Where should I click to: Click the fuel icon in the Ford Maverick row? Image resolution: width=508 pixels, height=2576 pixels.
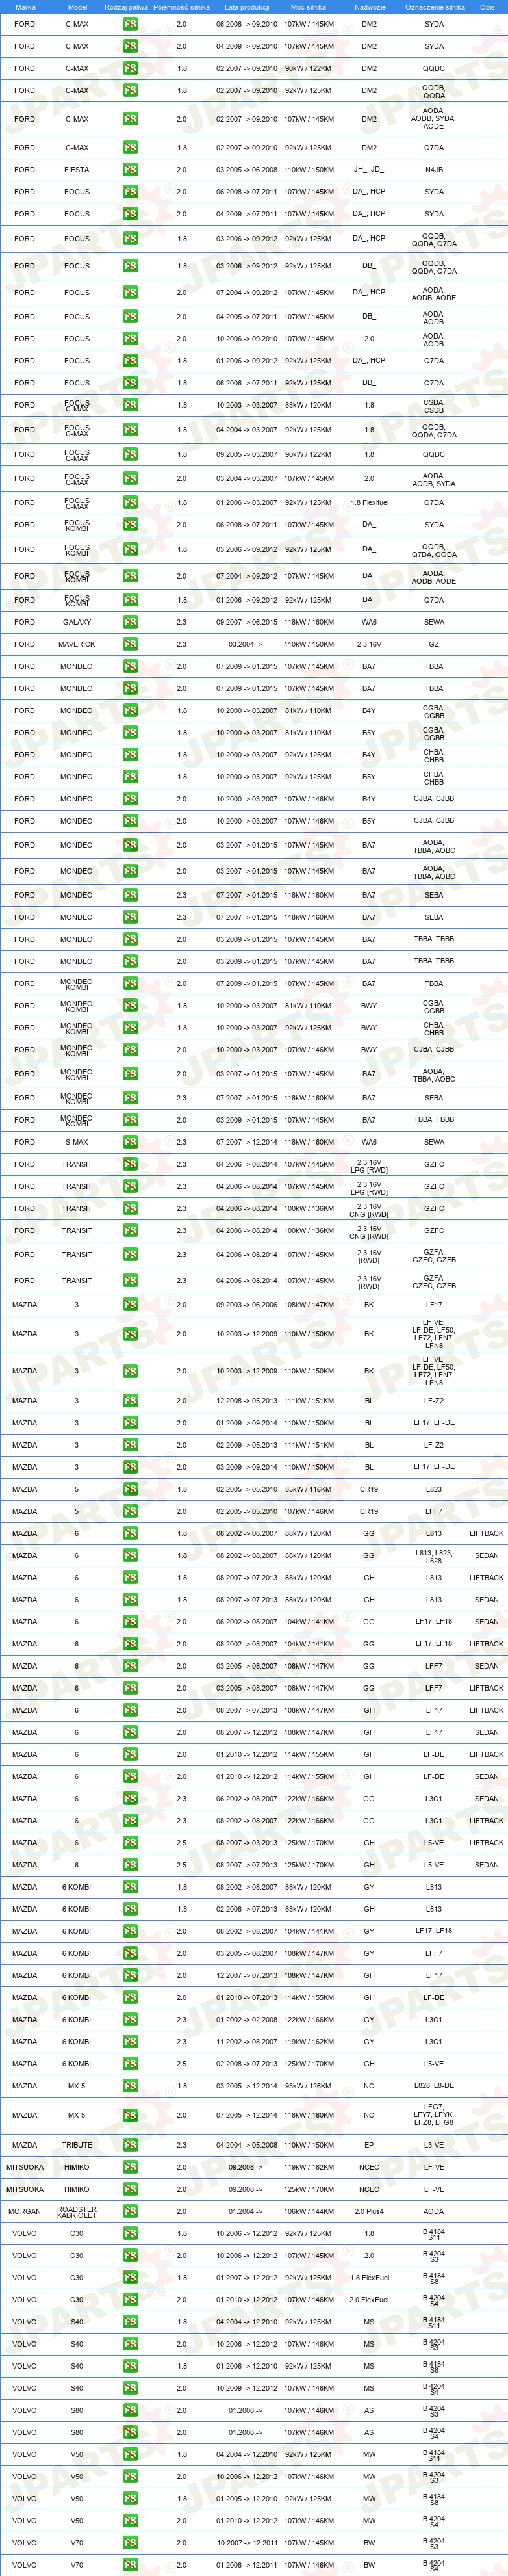point(130,644)
